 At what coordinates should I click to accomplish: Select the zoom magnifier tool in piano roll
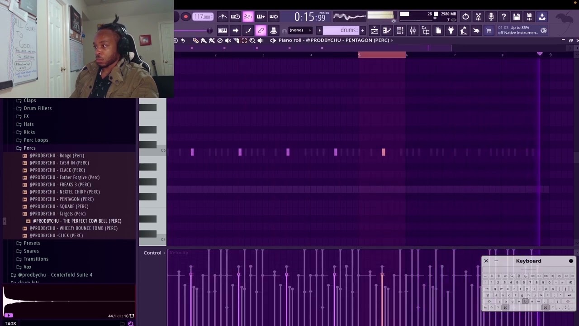tap(252, 40)
